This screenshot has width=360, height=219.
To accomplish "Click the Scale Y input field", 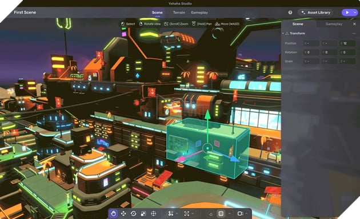I will tap(329, 61).
